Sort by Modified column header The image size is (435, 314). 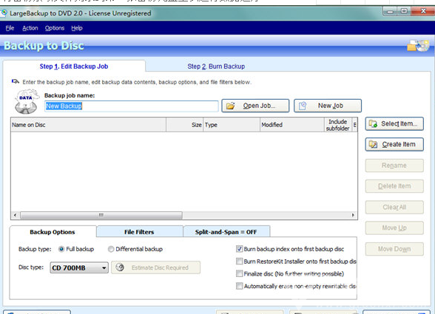292,125
